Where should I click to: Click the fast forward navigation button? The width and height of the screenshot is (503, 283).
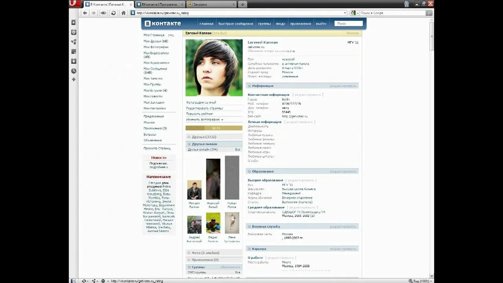tap(103, 13)
